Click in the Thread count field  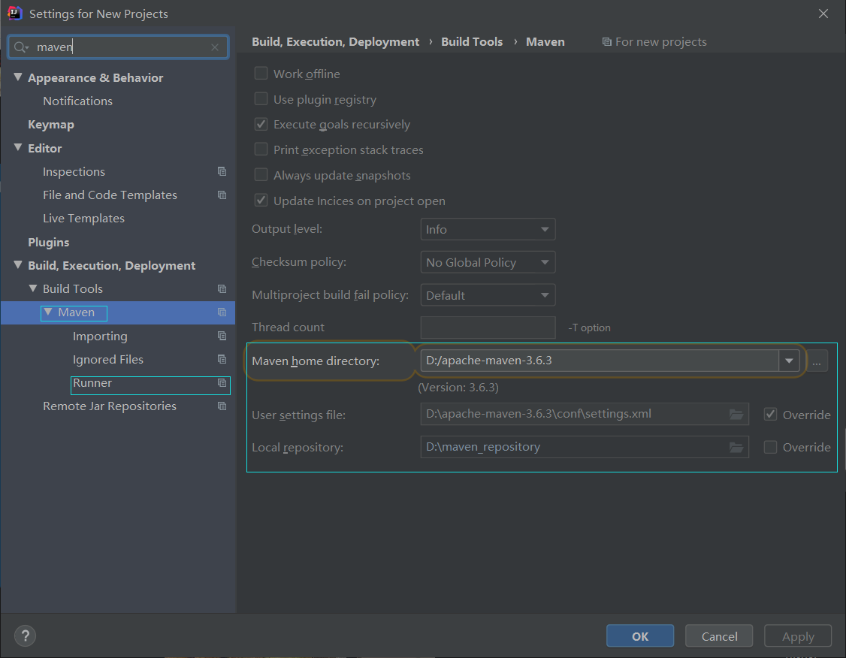tap(488, 327)
